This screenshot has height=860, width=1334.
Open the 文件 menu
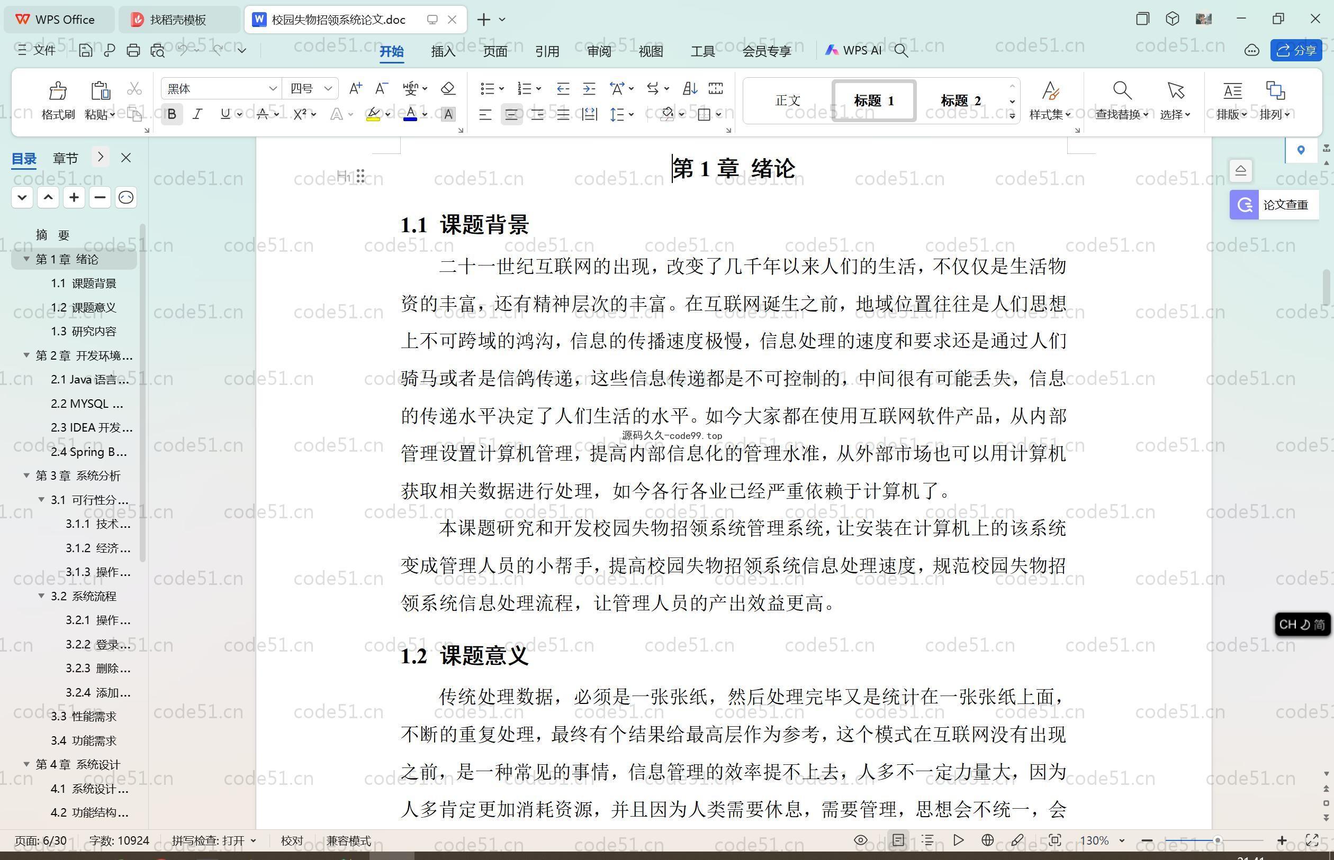37,50
